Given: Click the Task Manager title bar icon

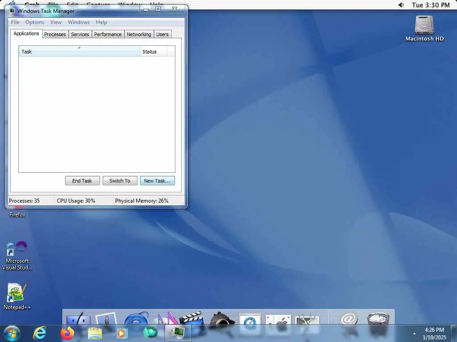Looking at the screenshot, I should [12, 11].
